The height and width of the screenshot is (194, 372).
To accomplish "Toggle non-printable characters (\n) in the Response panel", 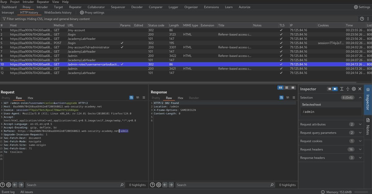I will (x=288, y=97).
